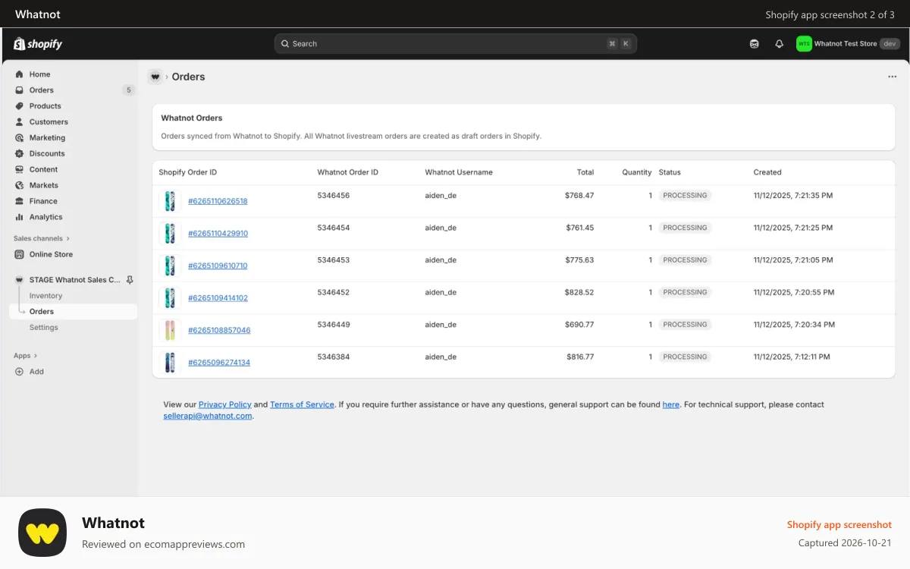Select Orders under Whatnot Sales Channel
This screenshot has height=569, width=910.
point(74,312)
